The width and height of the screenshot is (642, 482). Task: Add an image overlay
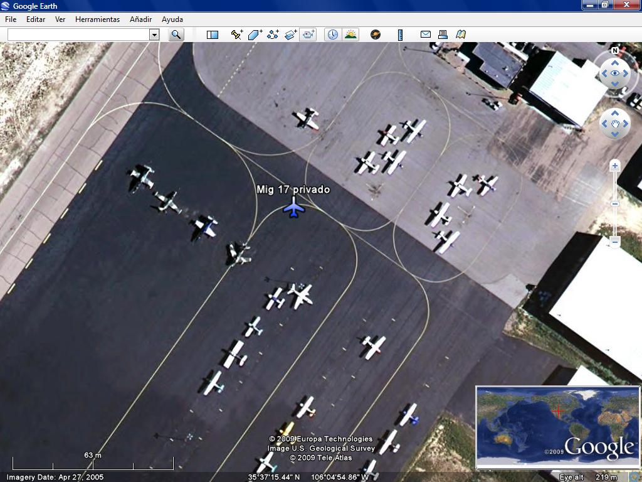tap(290, 35)
